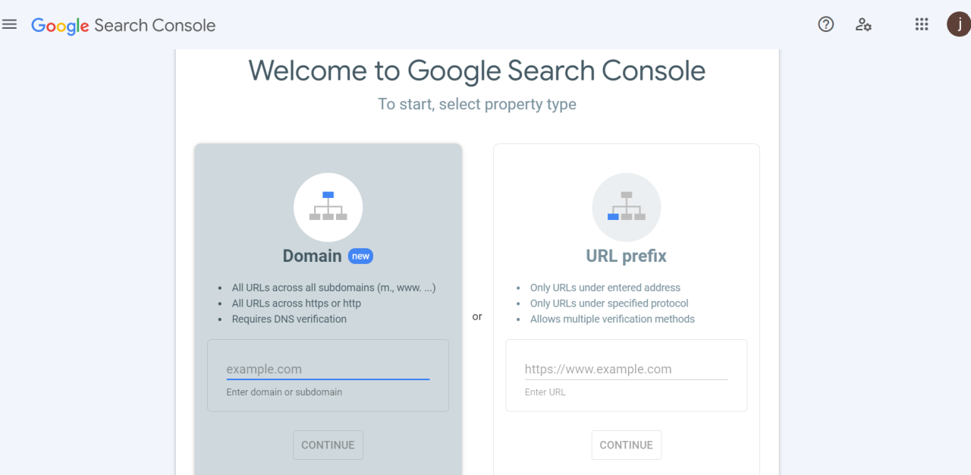Click the URL prefix card's tree diagram icon
This screenshot has width=971, height=475.
click(x=626, y=206)
